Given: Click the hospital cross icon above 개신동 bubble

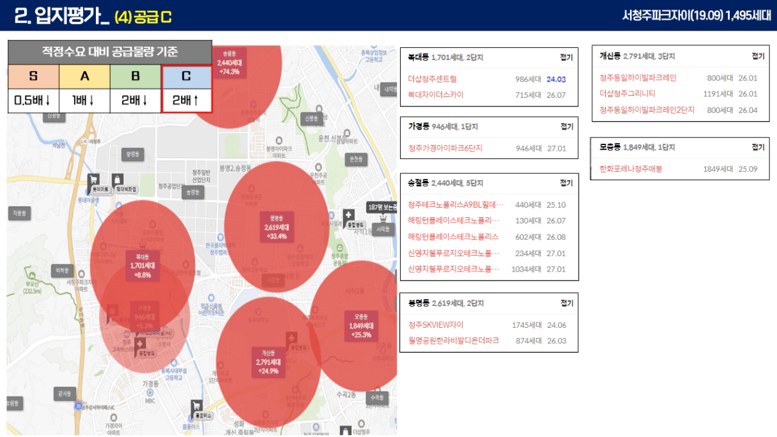Looking at the screenshot, I should 291,337.
